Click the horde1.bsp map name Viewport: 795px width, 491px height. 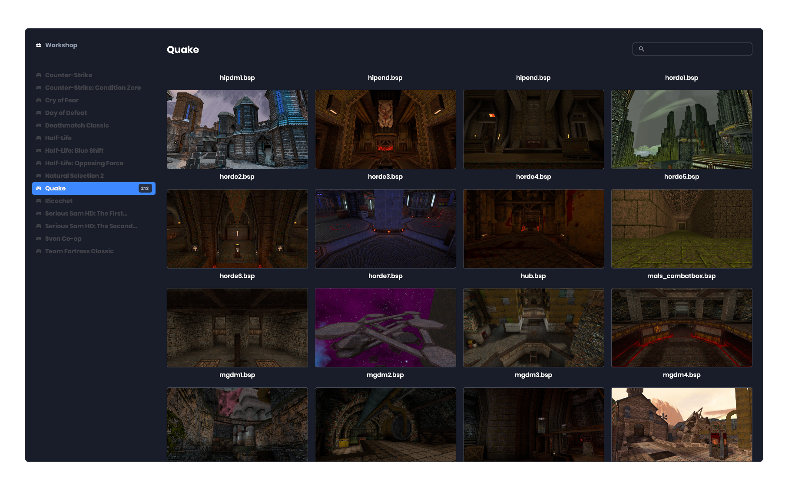tap(682, 78)
